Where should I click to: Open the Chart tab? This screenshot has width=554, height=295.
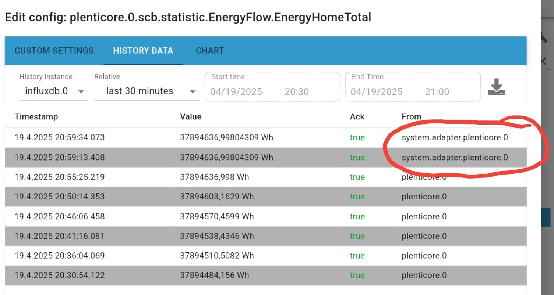click(x=210, y=51)
